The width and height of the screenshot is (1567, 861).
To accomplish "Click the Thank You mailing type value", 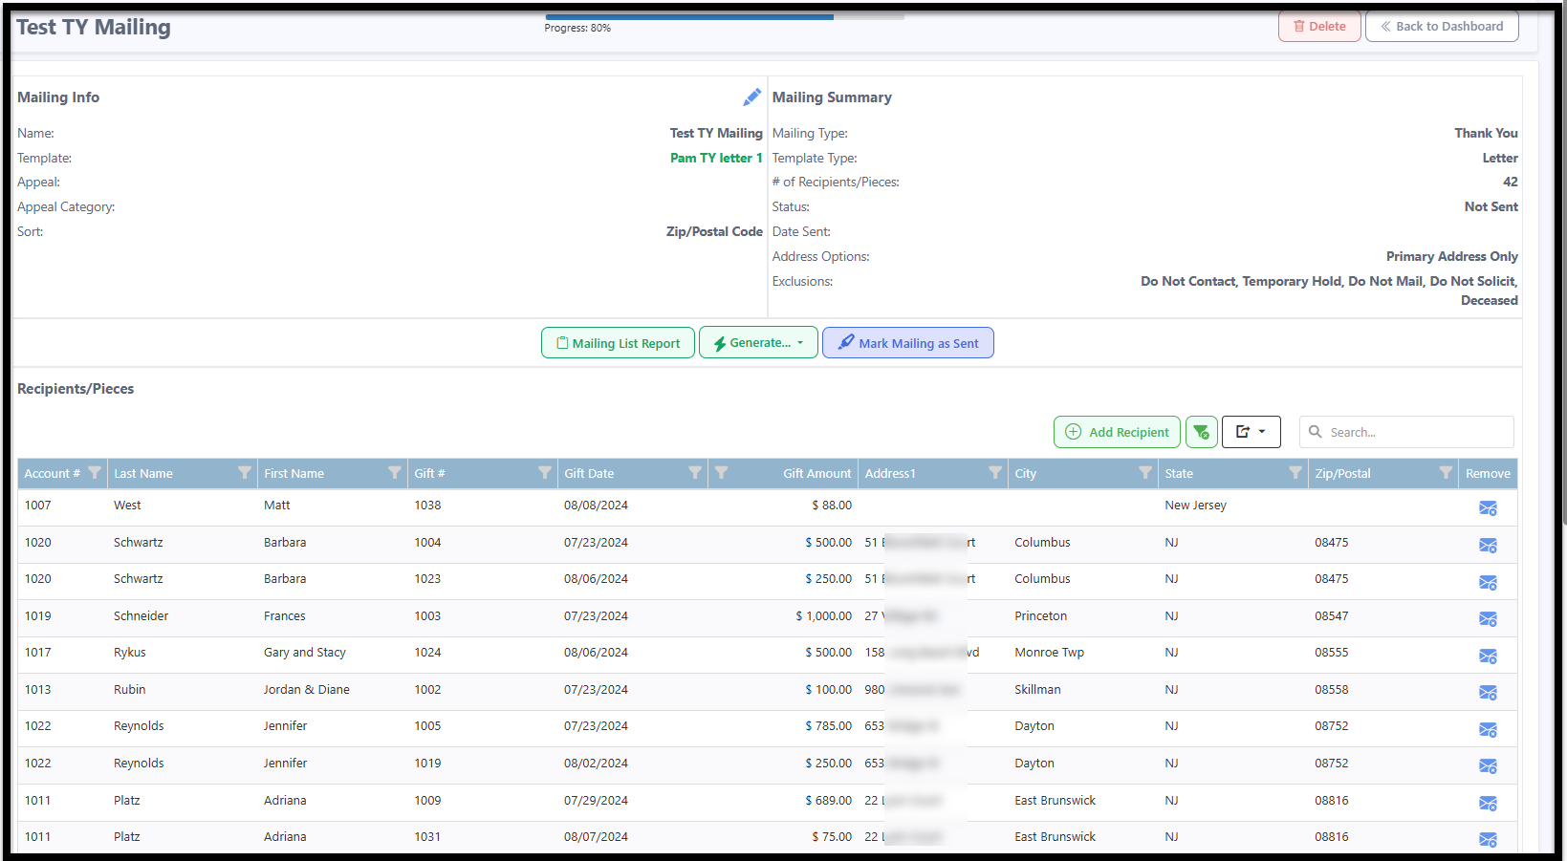I will [1486, 133].
